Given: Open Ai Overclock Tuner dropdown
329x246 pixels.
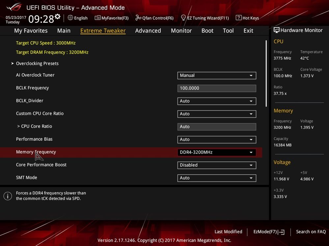Looking at the screenshot, I should pos(217,76).
